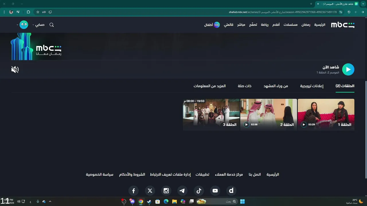Open the Windows Start button
367x206 pixels.
click(242, 201)
